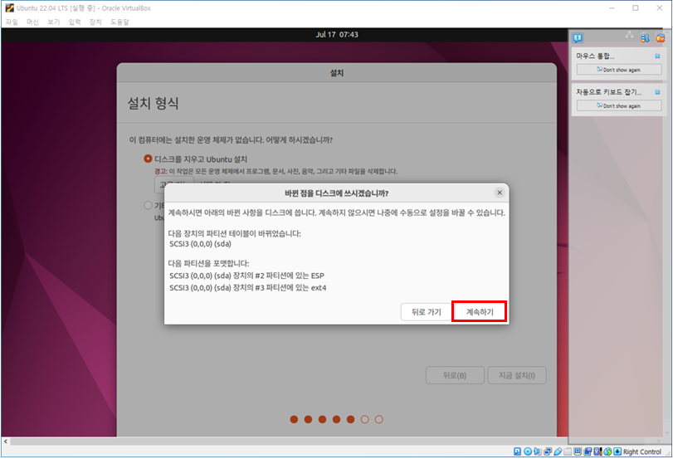673x459 pixels.
Task: Click the grayed network hierarchy icon in the notification panel
Action: click(x=629, y=35)
